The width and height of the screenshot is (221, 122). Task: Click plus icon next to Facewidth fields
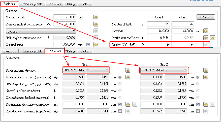click(206, 31)
